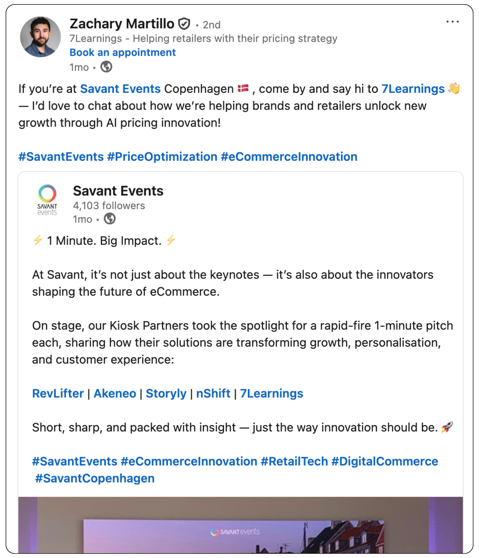Click the globe visibility icon under Zachary's name
The height and width of the screenshot is (558, 479).
[x=106, y=67]
